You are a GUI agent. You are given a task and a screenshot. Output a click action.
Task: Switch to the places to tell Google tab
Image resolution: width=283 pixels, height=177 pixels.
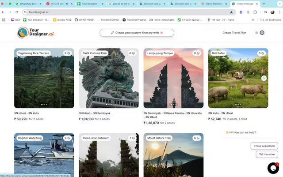(121, 4)
